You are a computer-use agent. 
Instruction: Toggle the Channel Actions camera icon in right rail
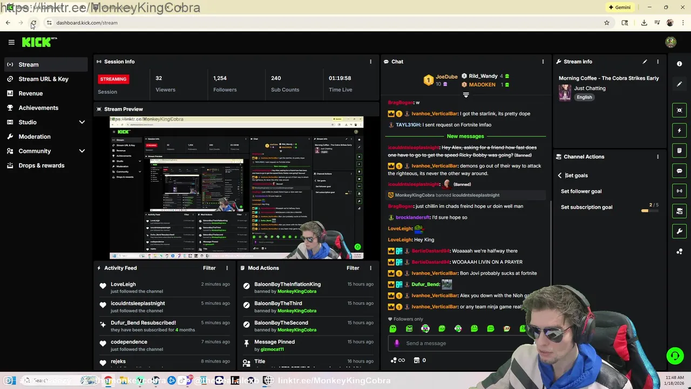[x=679, y=211]
